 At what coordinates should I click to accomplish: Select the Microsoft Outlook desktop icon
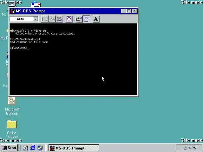click(12, 101)
